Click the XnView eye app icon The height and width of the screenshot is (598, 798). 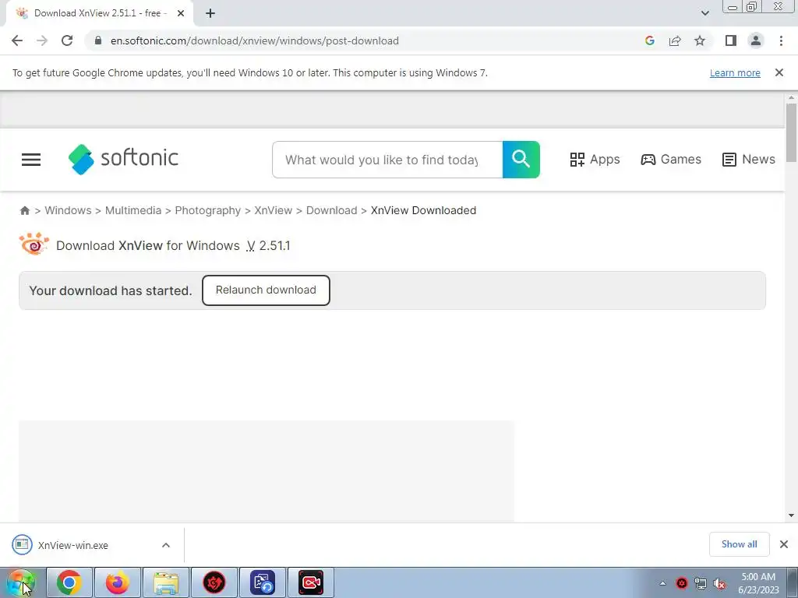click(34, 244)
